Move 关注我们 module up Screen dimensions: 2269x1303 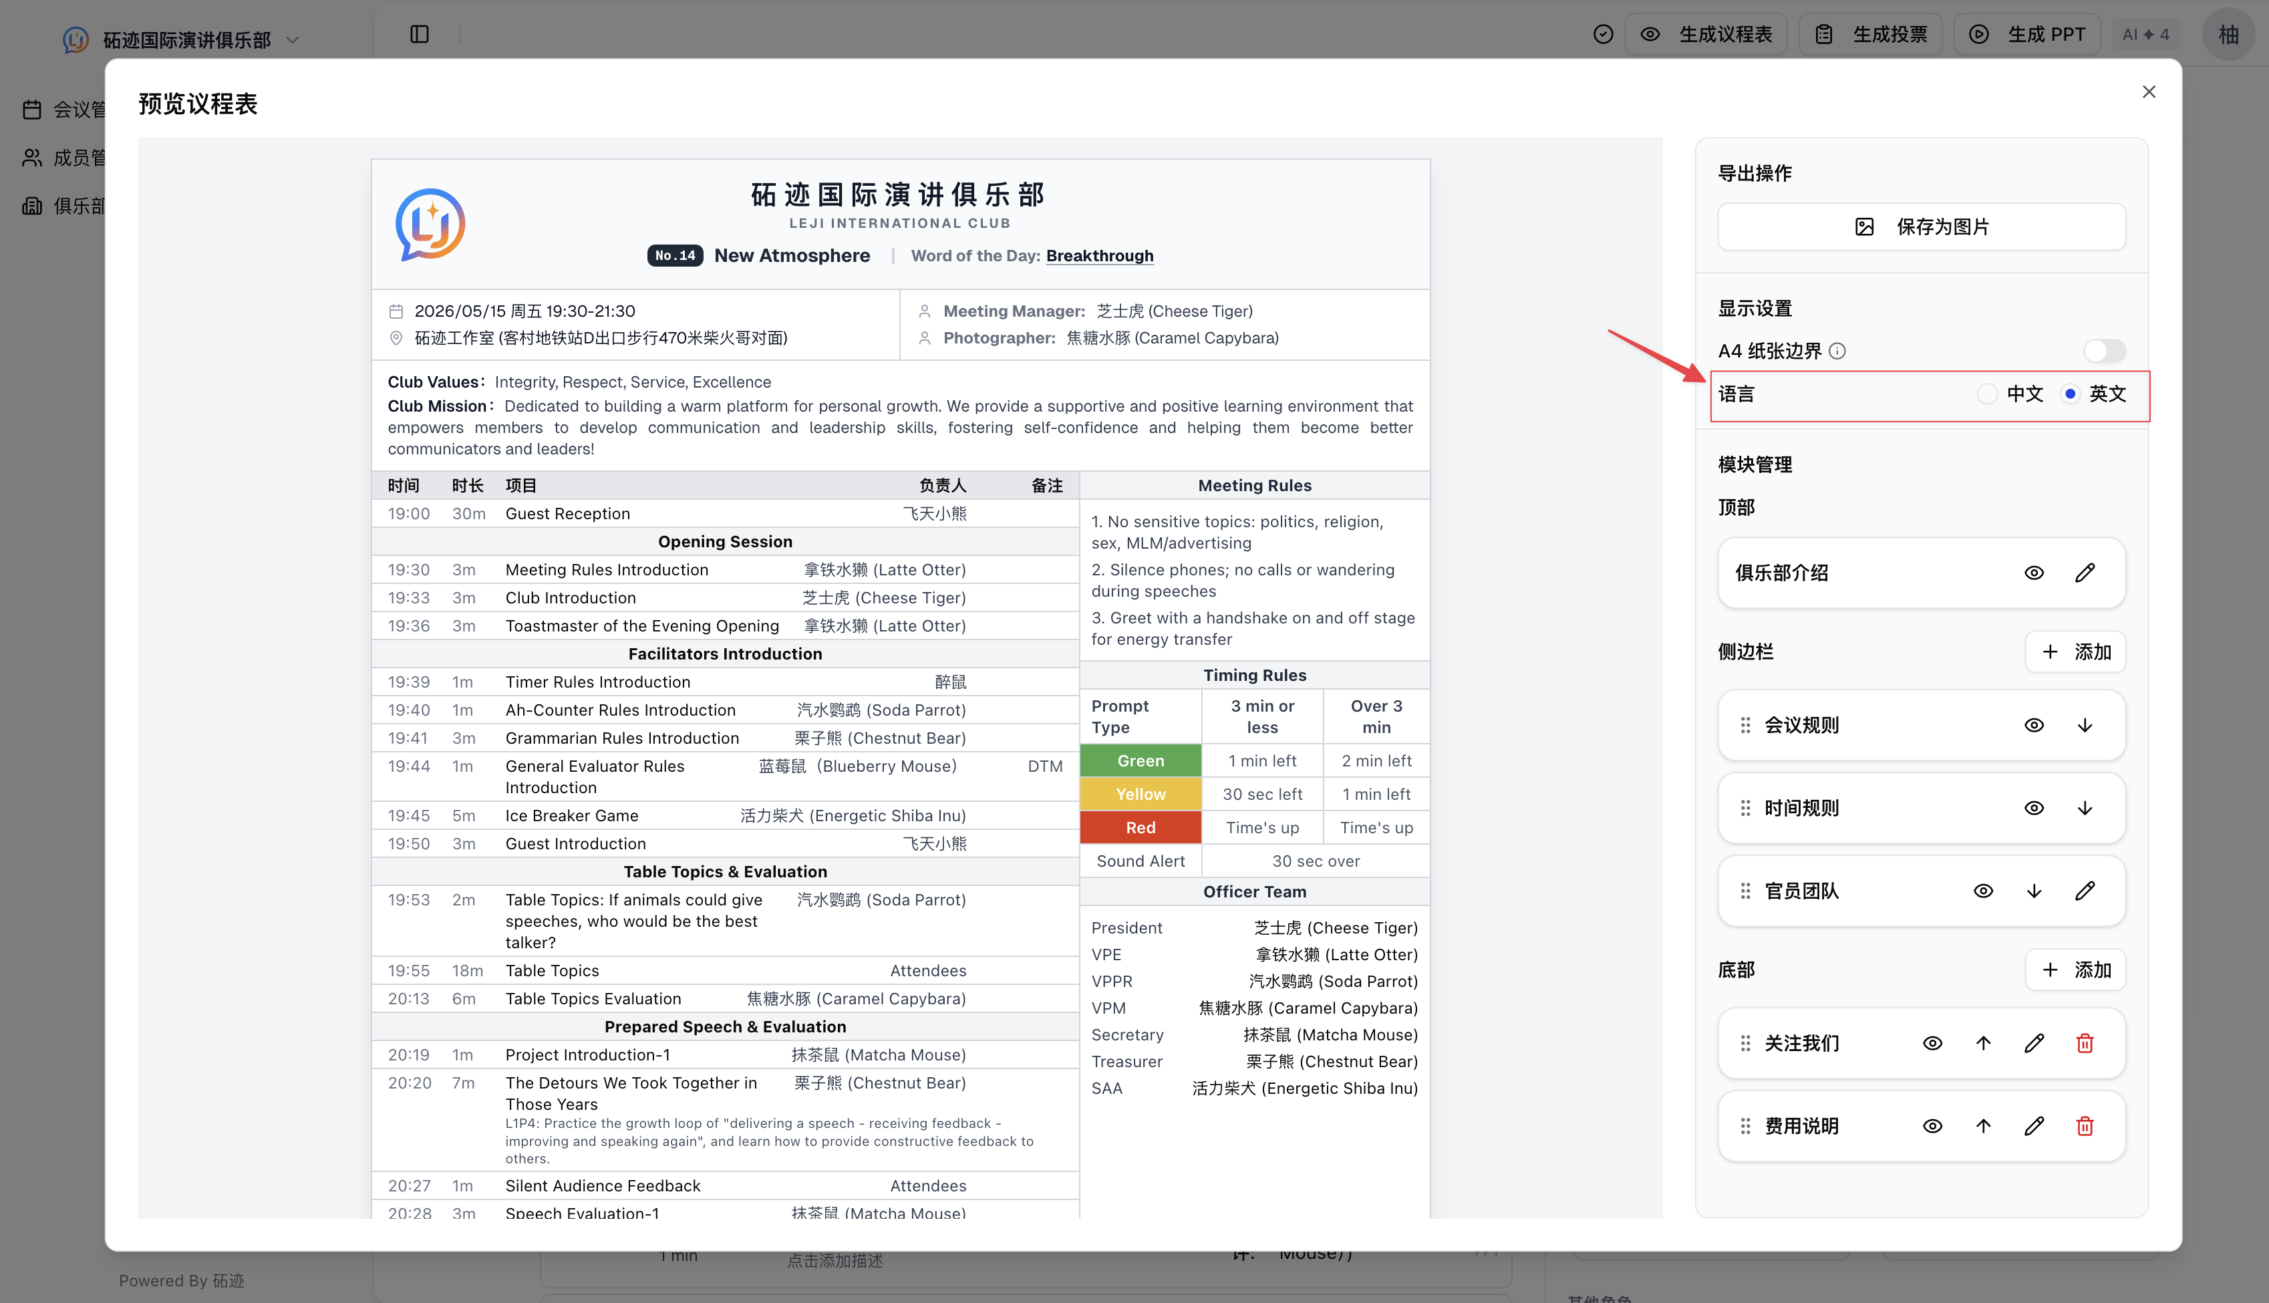click(x=1984, y=1044)
